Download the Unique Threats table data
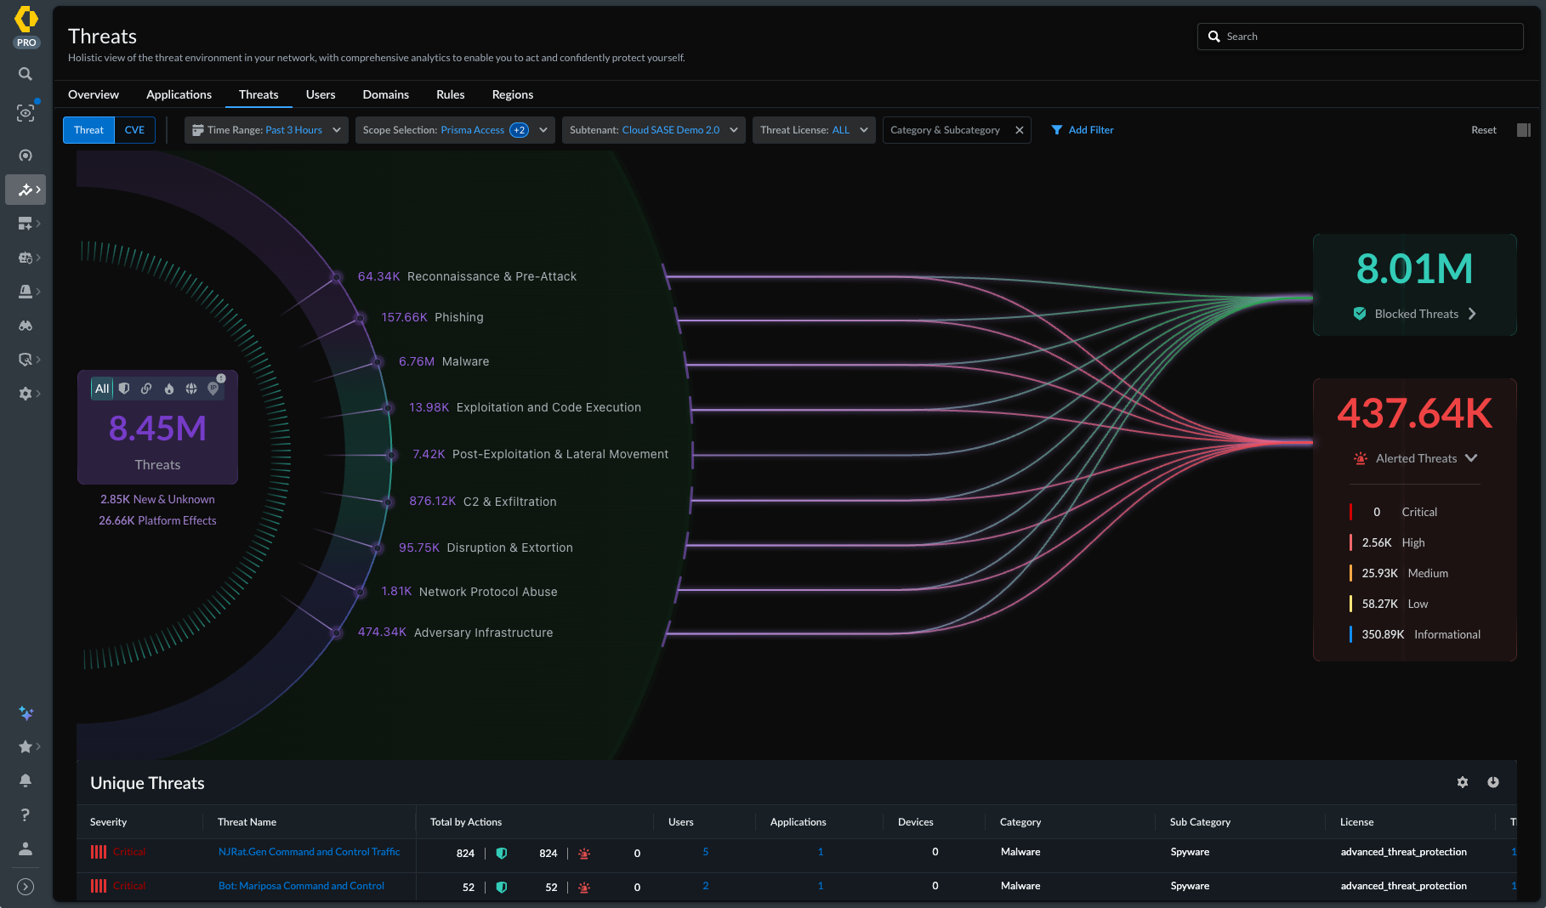This screenshot has width=1546, height=908. point(1493,782)
